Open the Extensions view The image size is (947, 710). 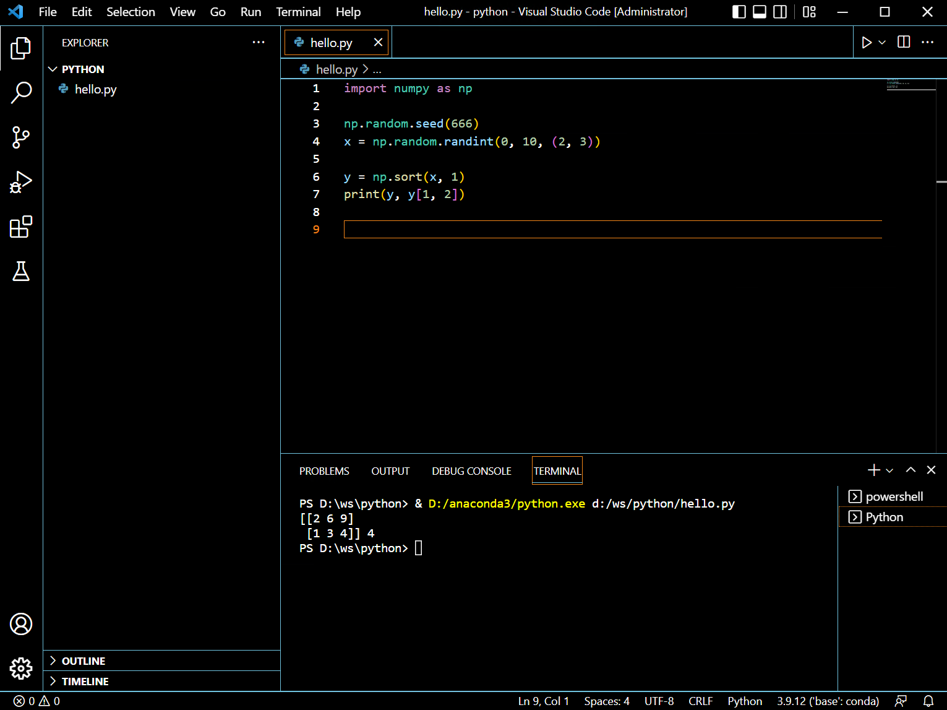[21, 227]
